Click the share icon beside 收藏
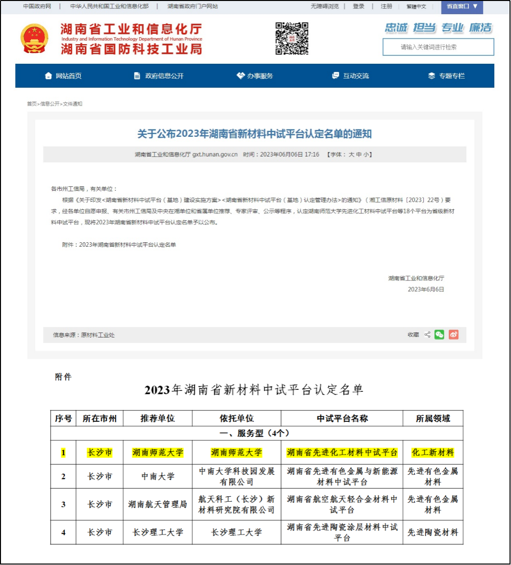Screen dimensions: 511x565 pos(427,334)
